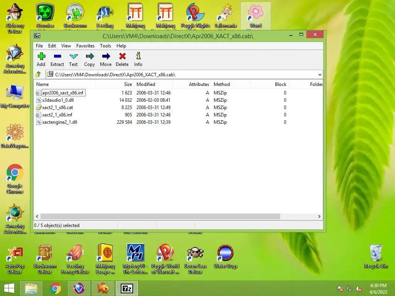Click the horizontal scrollbar thumb in file list
Screen dimensions: 395x296
160,217
